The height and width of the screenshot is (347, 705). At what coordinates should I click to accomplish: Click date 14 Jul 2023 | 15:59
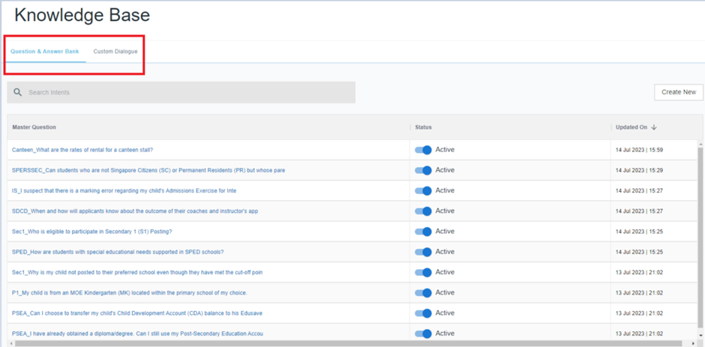pos(639,150)
